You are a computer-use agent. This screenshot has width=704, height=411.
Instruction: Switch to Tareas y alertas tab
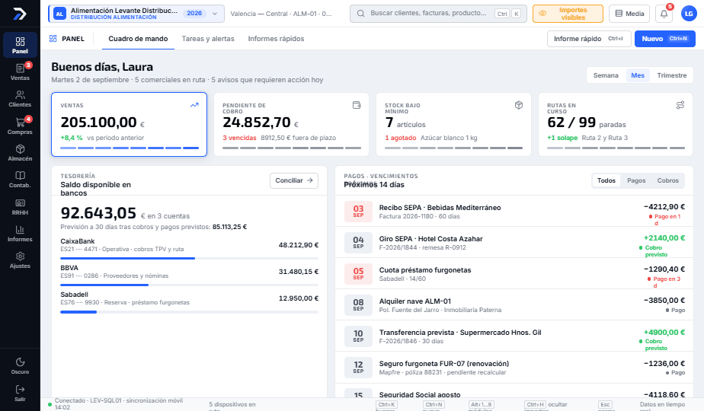tap(208, 39)
